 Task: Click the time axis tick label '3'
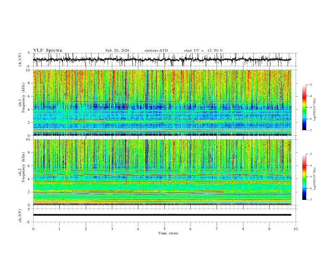point(112,229)
